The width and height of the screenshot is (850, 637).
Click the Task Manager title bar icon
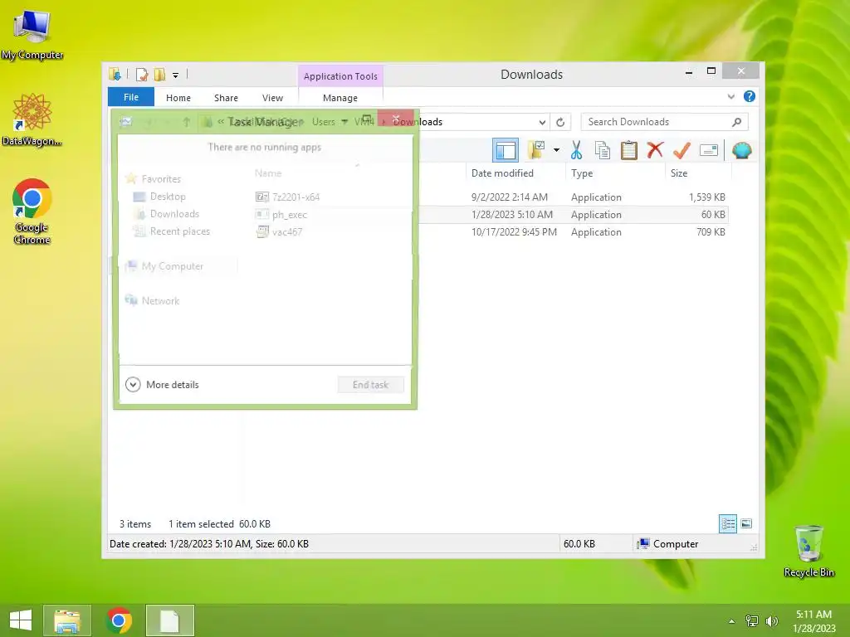click(x=126, y=122)
